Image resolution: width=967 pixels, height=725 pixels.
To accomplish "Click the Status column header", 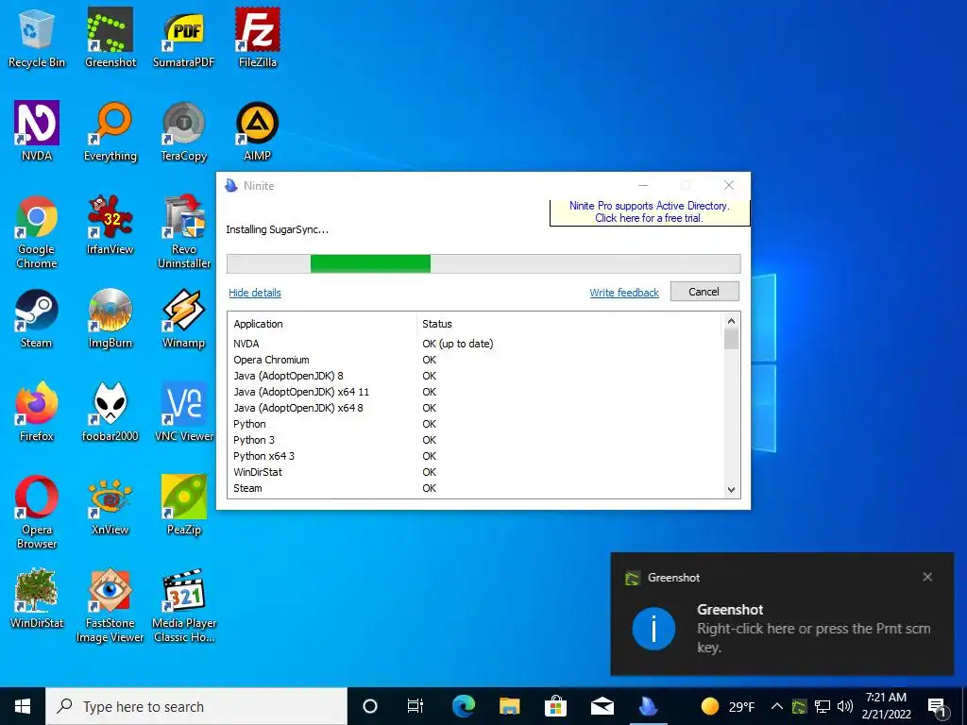I will (x=569, y=324).
